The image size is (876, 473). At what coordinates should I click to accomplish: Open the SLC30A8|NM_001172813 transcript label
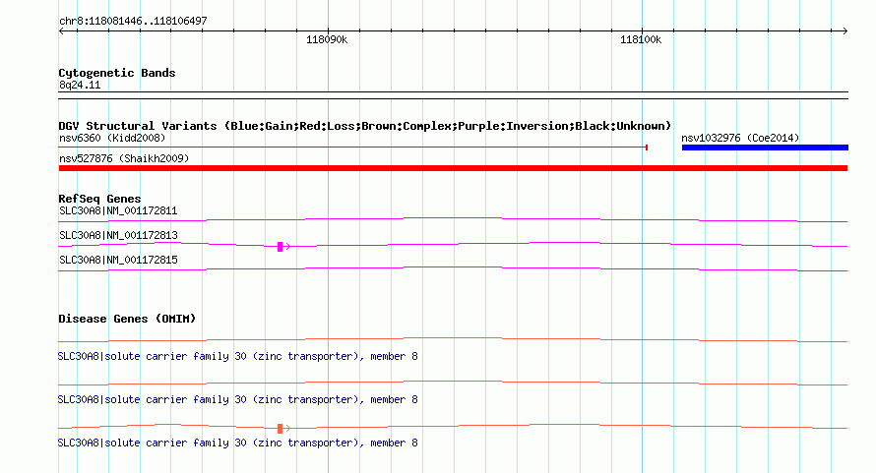coord(118,236)
